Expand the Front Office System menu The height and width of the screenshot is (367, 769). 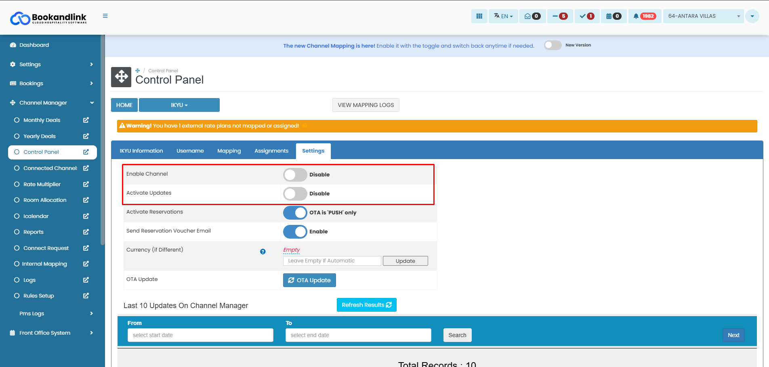(x=52, y=333)
